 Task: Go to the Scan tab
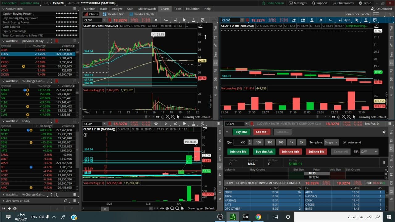pyautogui.click(x=130, y=9)
